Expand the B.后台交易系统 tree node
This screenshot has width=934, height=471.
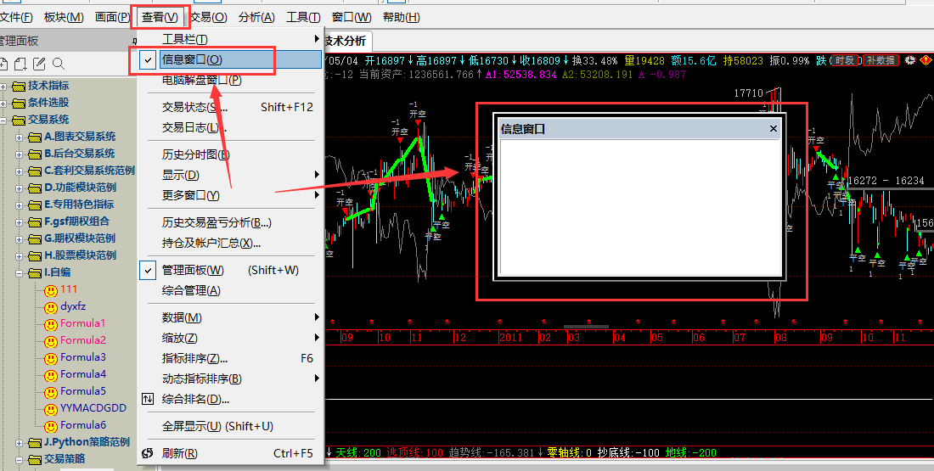point(19,154)
